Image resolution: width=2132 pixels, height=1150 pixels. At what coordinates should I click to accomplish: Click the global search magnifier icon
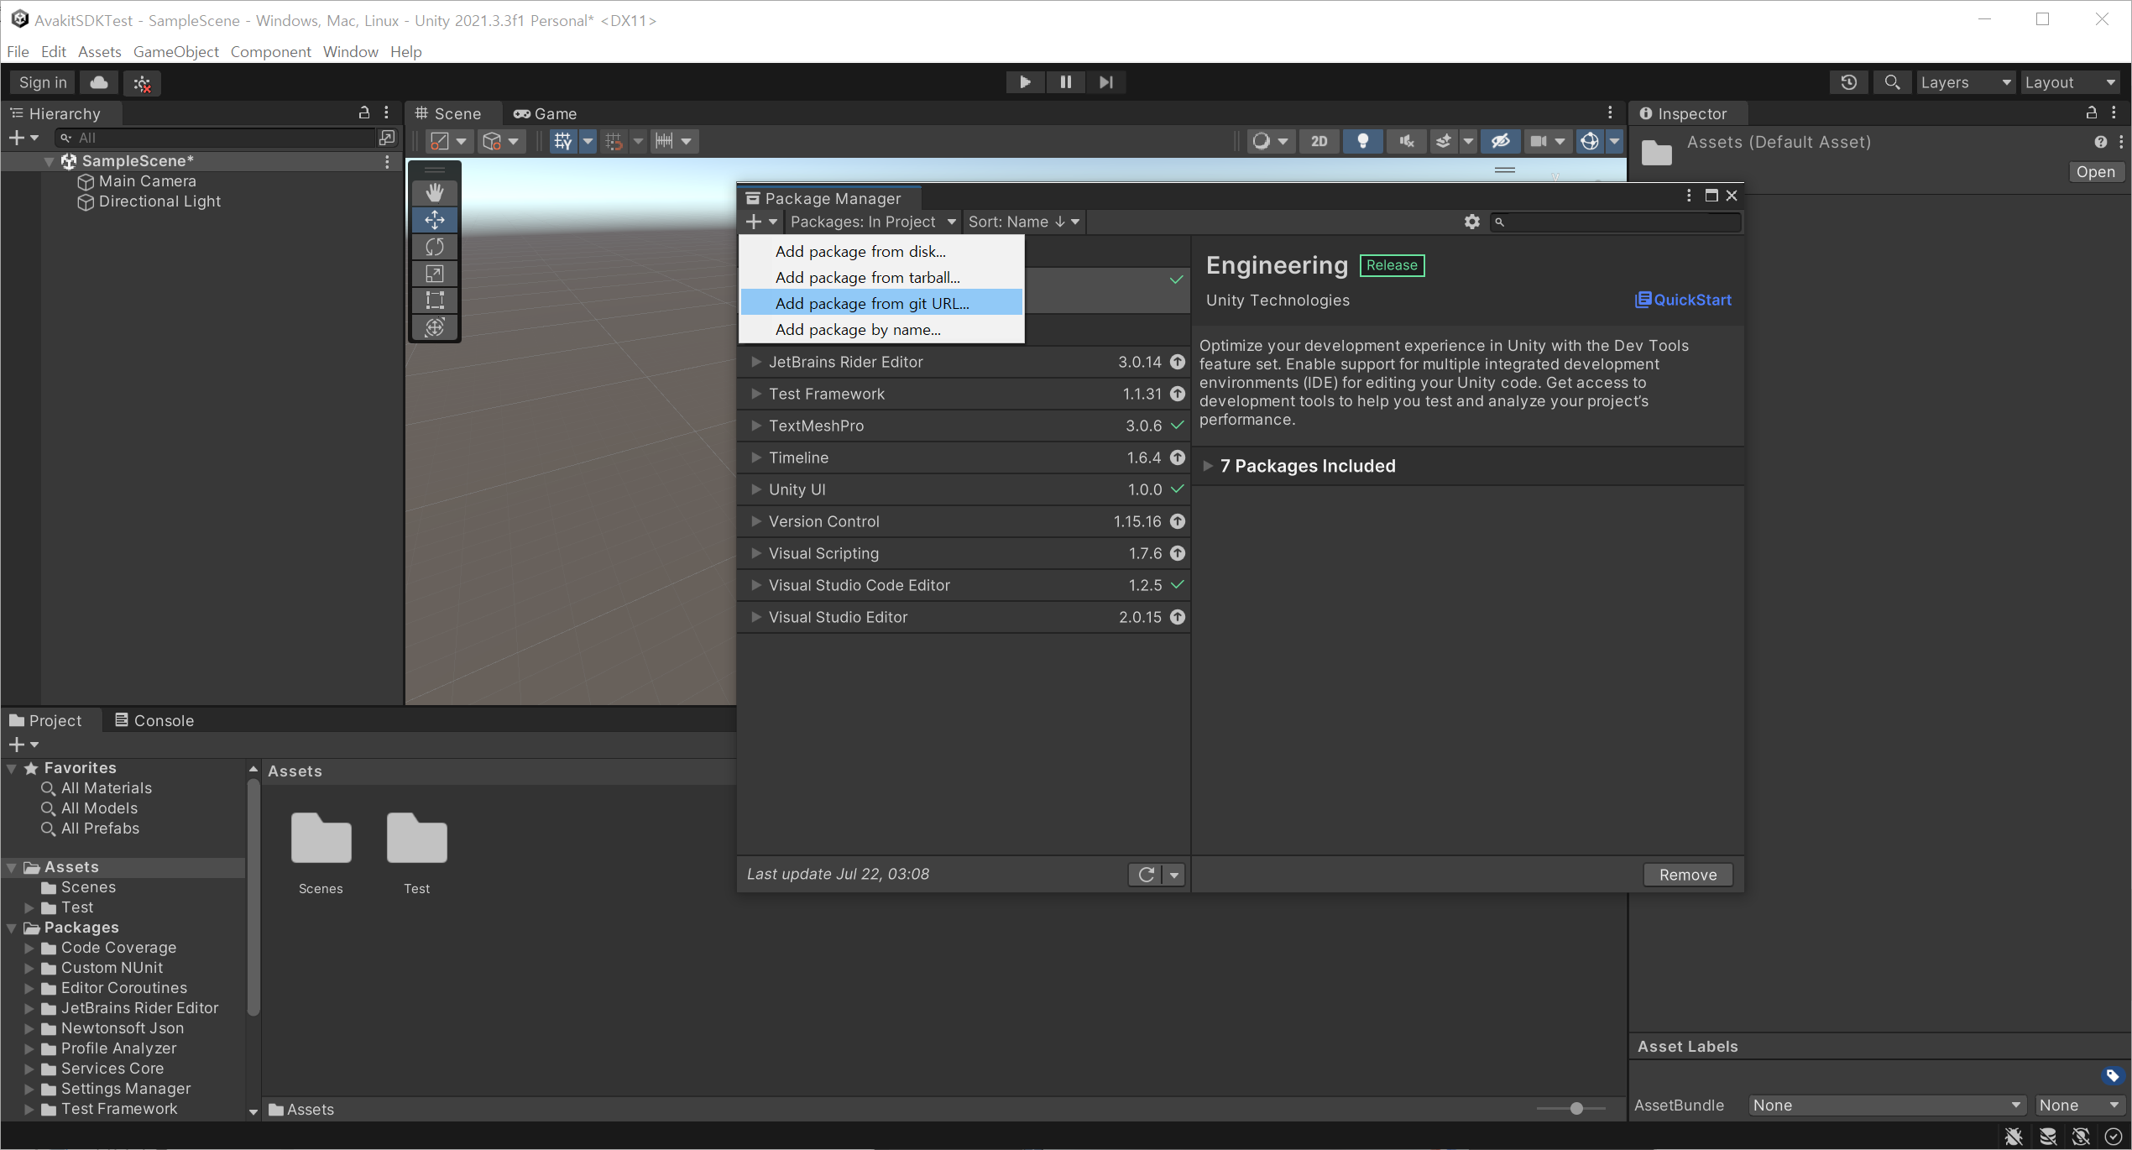[1892, 82]
